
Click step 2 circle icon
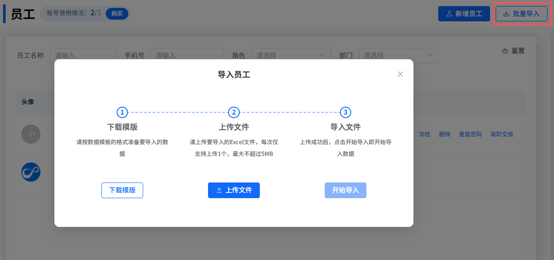[234, 112]
